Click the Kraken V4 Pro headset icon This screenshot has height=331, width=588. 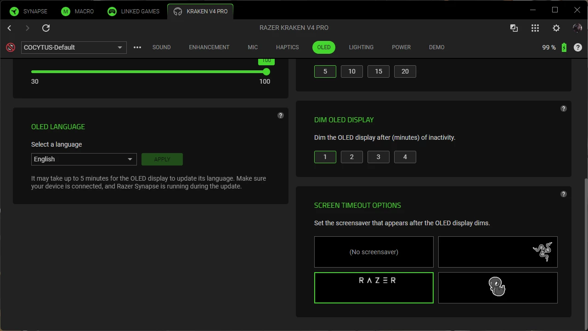(x=178, y=11)
